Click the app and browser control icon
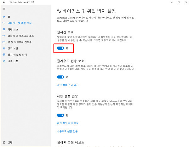The height and width of the screenshot is (147, 189). (4, 42)
